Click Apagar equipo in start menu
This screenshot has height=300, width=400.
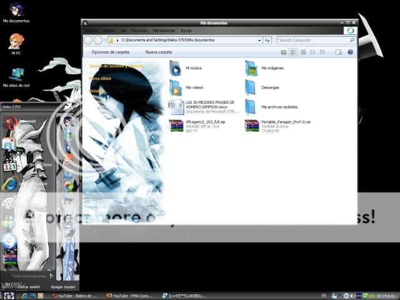pos(62,287)
